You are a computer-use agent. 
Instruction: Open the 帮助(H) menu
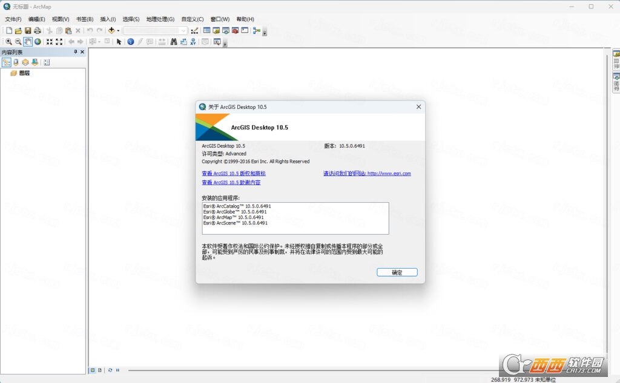[245, 19]
